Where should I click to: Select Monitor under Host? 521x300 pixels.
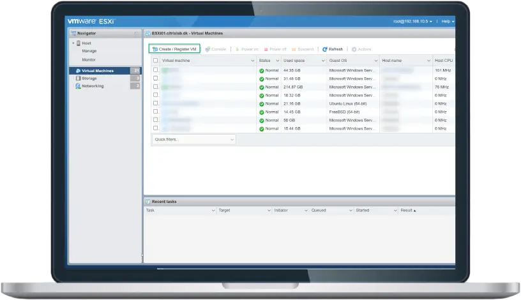tap(89, 60)
